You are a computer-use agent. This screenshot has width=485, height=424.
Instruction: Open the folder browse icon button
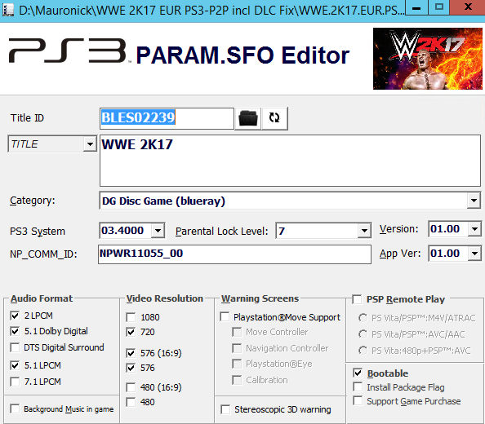point(248,118)
